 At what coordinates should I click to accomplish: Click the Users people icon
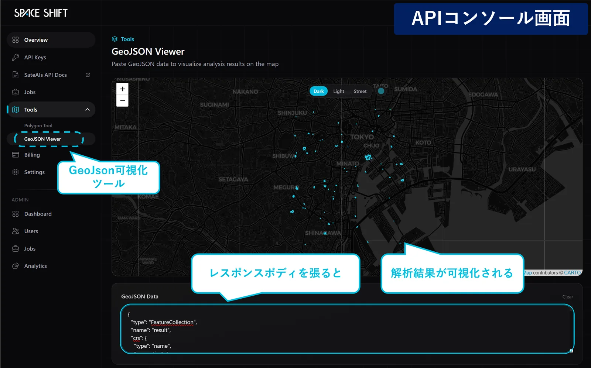point(16,231)
